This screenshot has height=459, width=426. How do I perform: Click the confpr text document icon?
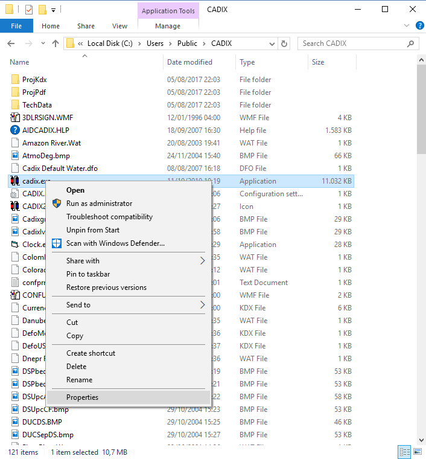point(15,283)
